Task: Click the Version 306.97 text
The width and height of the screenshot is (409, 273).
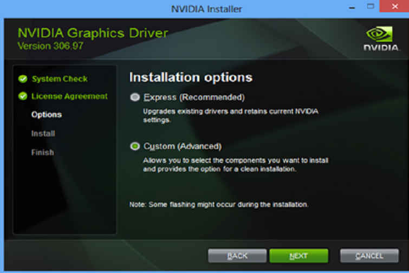Action: click(x=50, y=46)
